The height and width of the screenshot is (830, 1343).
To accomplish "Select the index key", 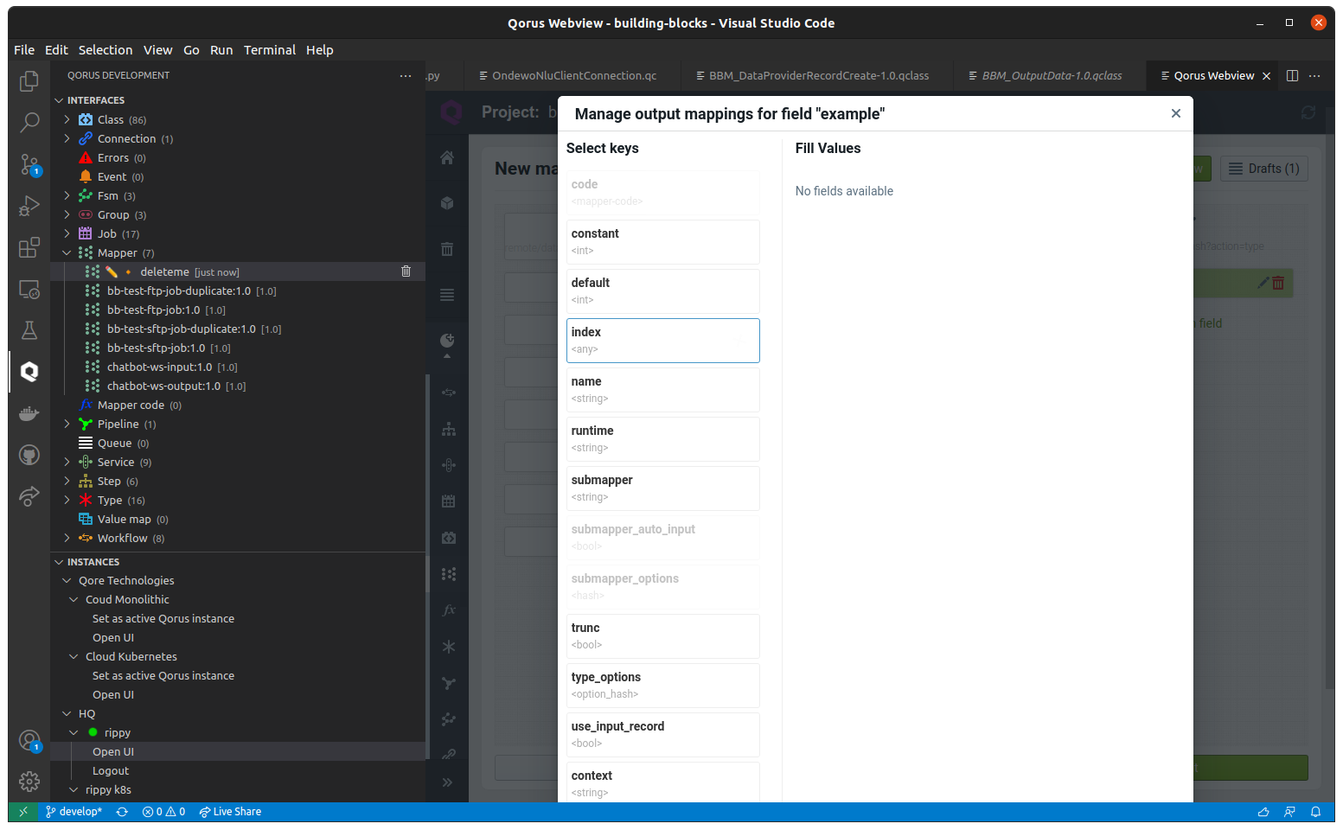I will click(x=663, y=340).
